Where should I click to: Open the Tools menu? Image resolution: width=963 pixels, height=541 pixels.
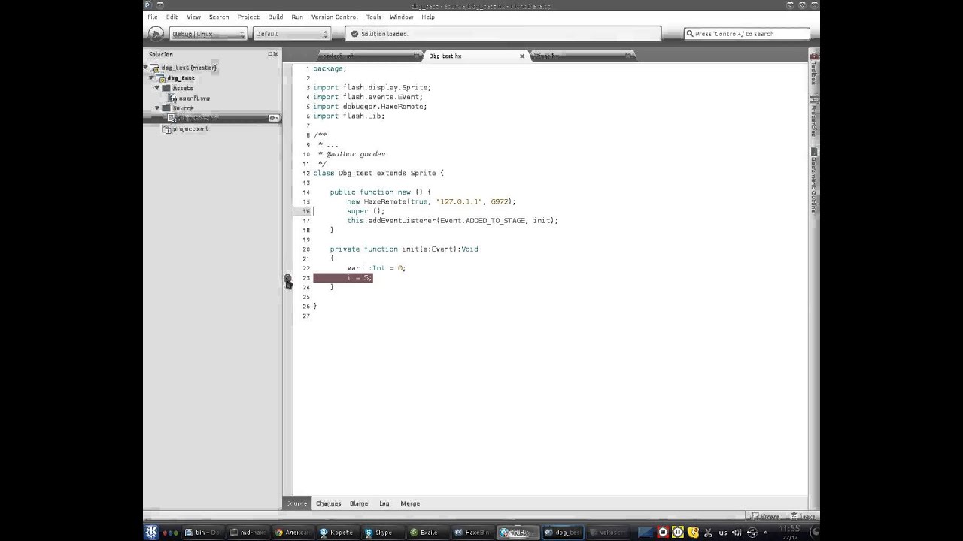[x=374, y=17]
